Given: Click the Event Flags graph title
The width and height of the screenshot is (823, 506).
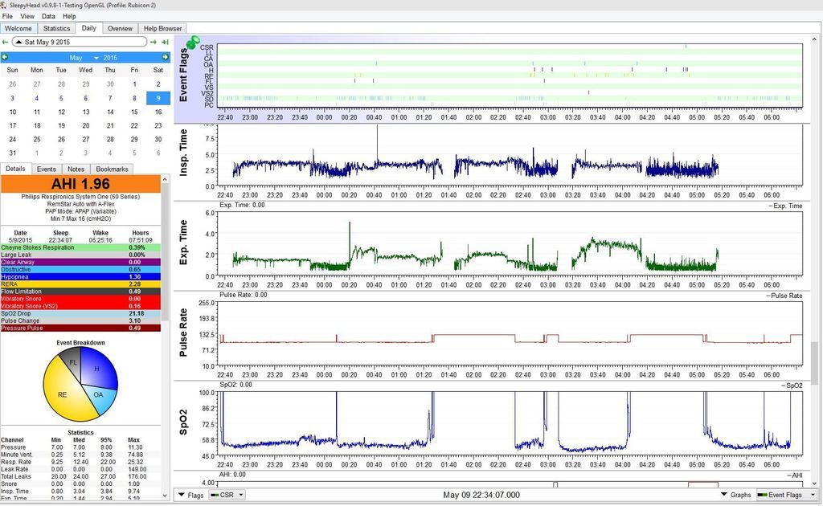Looking at the screenshot, I should 183,75.
